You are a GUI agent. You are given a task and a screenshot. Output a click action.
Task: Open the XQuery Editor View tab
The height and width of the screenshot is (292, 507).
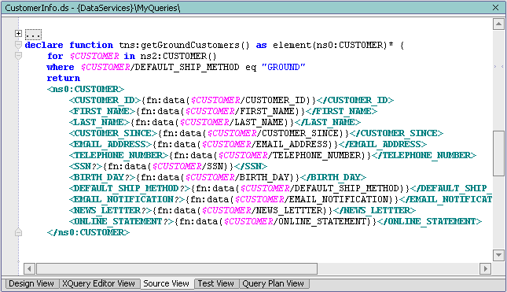click(x=98, y=283)
